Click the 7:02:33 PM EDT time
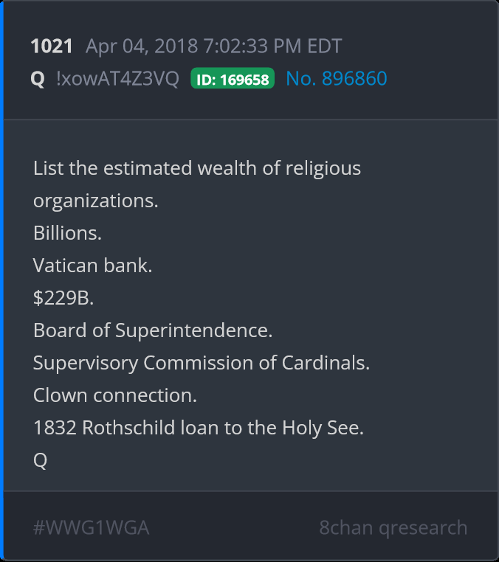This screenshot has width=499, height=562. pos(270,46)
